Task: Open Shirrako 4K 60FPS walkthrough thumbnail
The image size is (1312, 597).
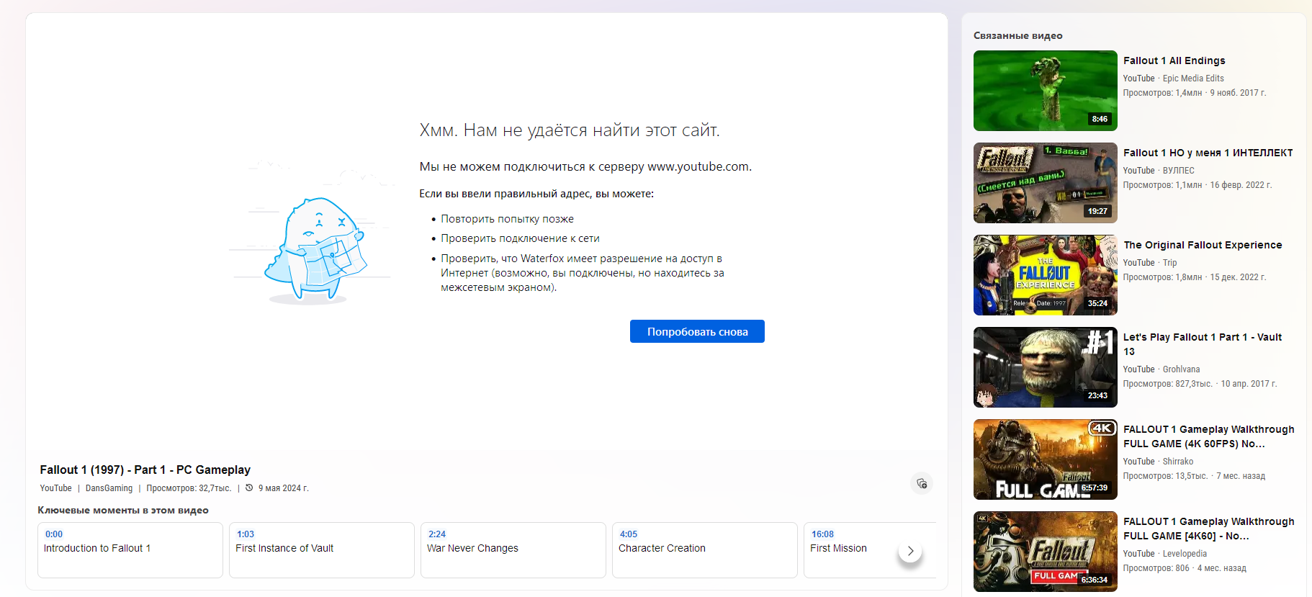Action: point(1045,459)
